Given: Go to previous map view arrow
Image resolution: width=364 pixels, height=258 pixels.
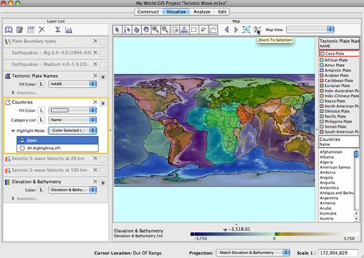Looking at the screenshot, I should coord(226,30).
